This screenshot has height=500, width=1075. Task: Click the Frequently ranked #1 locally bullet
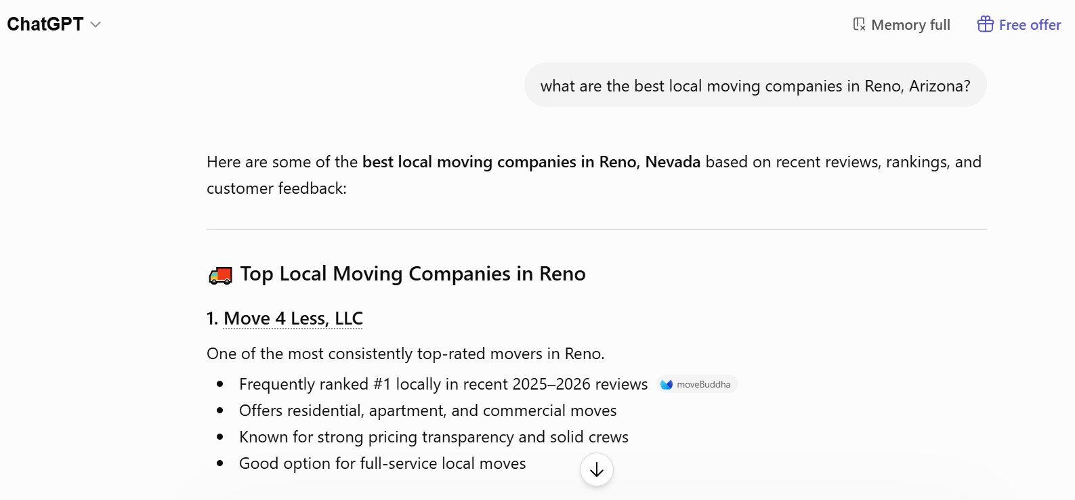444,384
